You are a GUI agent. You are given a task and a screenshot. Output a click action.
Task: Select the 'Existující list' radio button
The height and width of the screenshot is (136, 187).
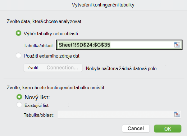click(x=19, y=105)
